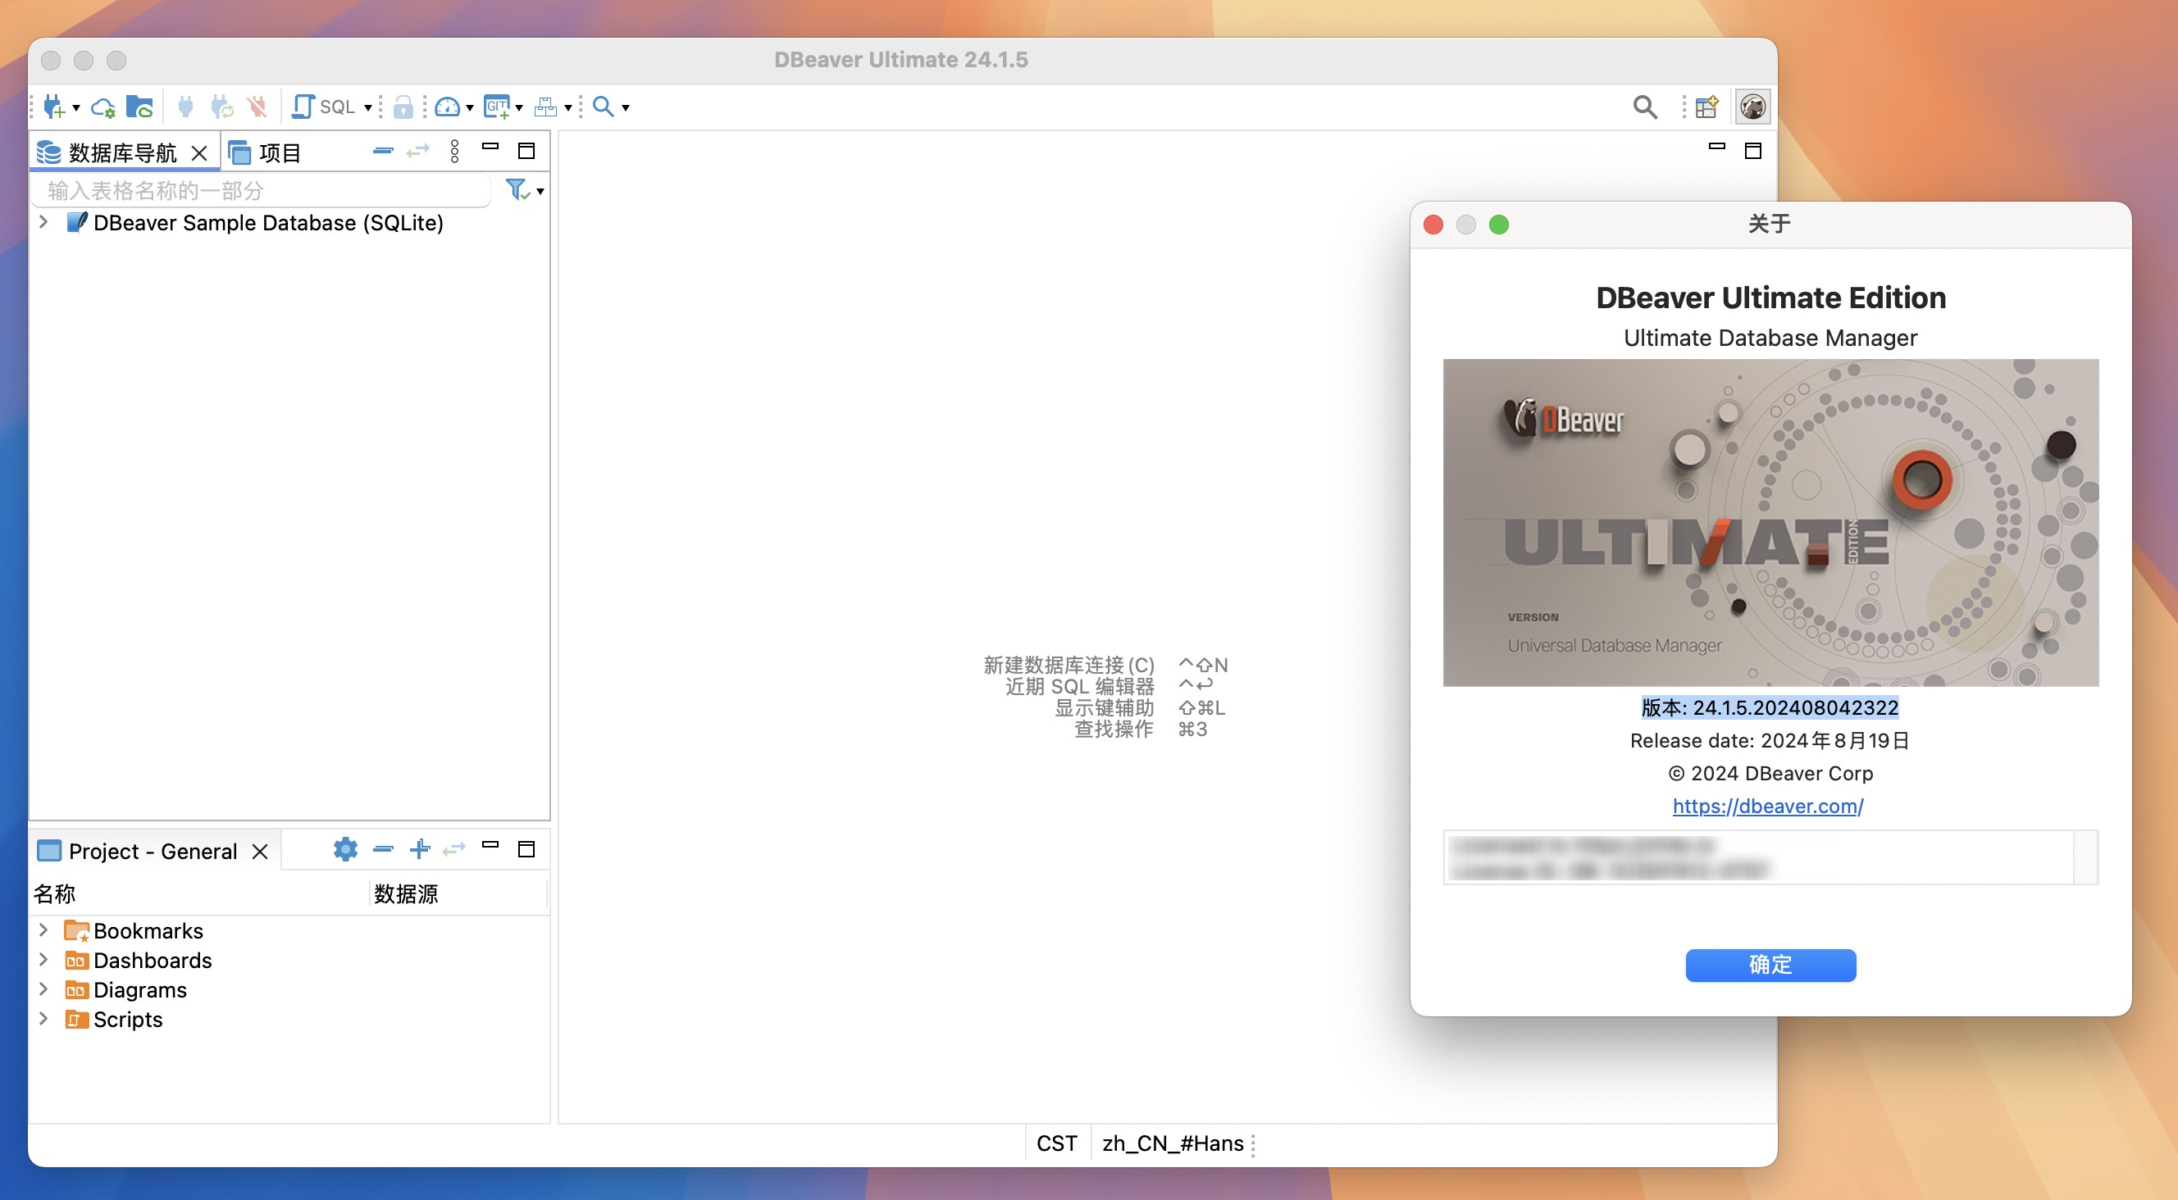Image resolution: width=2178 pixels, height=1200 pixels.
Task: Click the red Disconnect plug icon
Action: click(x=257, y=107)
